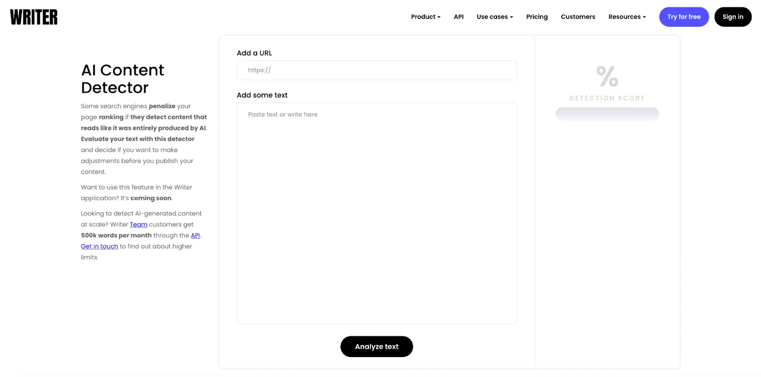Click the Analyze text button
The height and width of the screenshot is (377, 761).
point(376,347)
